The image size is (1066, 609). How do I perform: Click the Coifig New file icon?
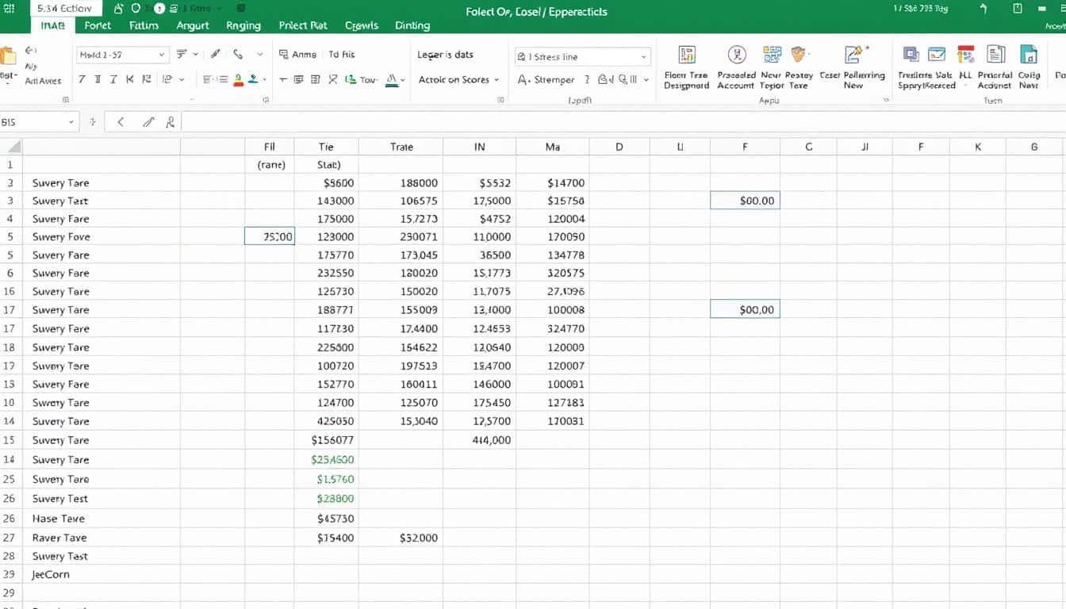click(1028, 55)
